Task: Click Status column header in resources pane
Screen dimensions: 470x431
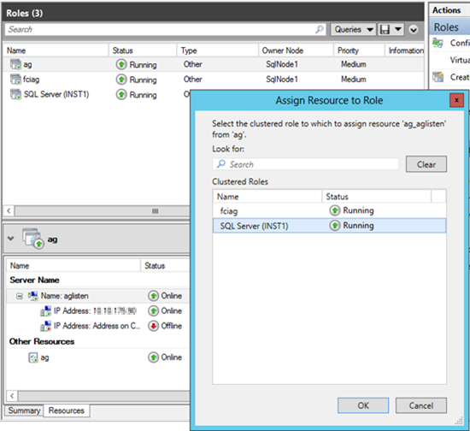Action: click(x=165, y=266)
